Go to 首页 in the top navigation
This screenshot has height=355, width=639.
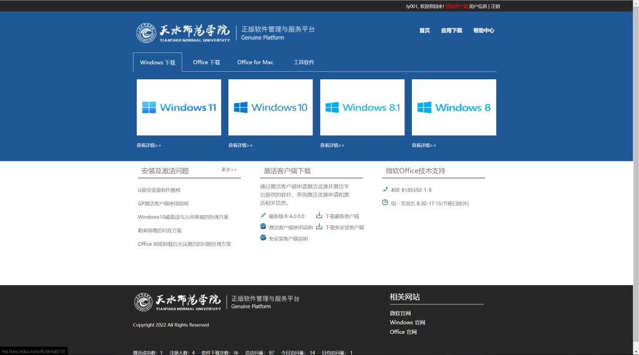coord(424,31)
